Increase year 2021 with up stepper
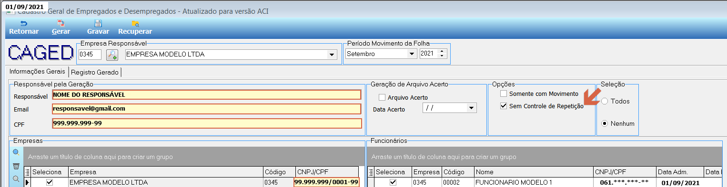Viewport: 727px width, 187px height. point(442,51)
